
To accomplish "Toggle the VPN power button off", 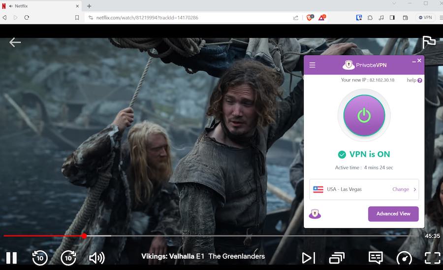I will coord(364,115).
